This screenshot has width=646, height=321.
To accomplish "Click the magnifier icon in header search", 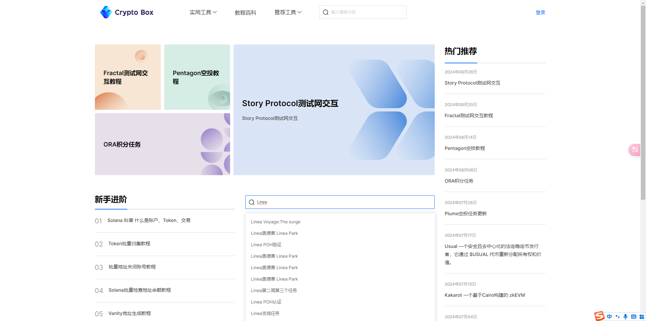I will (x=325, y=12).
